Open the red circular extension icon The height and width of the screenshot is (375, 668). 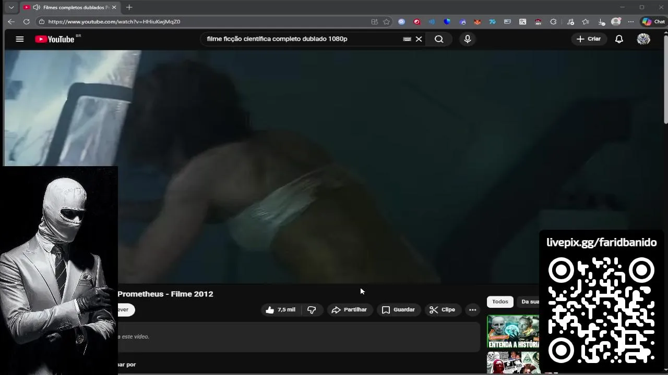click(x=416, y=22)
